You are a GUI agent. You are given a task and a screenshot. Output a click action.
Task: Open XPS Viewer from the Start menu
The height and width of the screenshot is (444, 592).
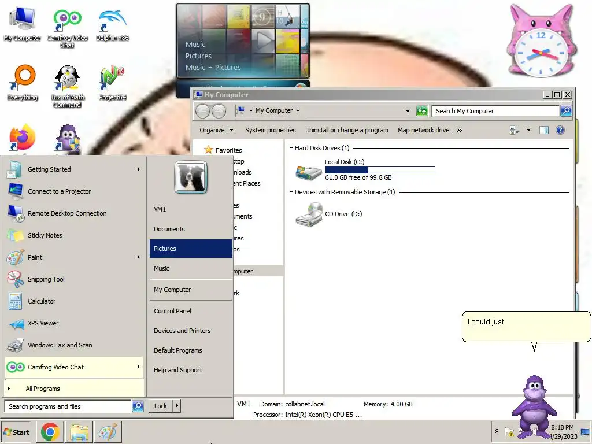click(74, 323)
